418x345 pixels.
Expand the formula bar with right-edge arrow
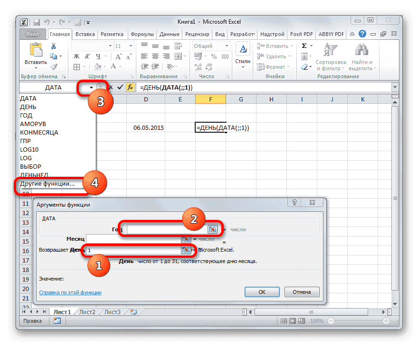coord(394,88)
